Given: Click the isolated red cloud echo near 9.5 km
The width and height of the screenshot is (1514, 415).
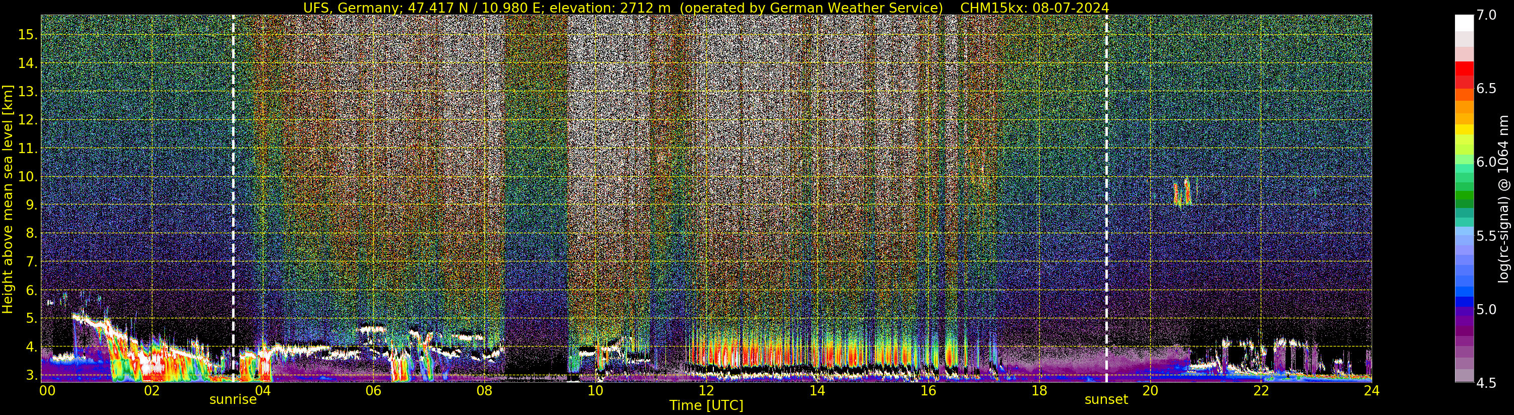Looking at the screenshot, I should pos(1182,192).
